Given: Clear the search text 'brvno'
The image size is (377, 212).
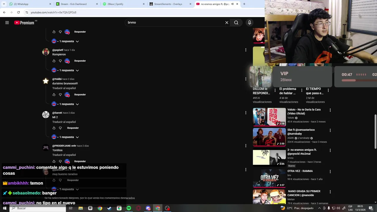Looking at the screenshot, I should (227, 23).
